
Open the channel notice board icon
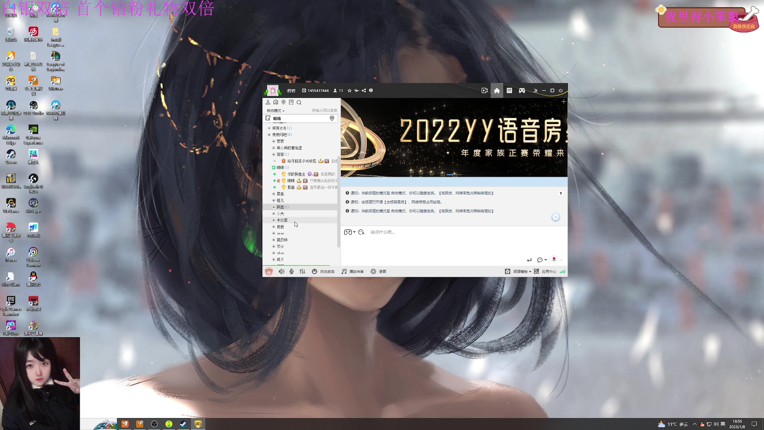click(291, 102)
